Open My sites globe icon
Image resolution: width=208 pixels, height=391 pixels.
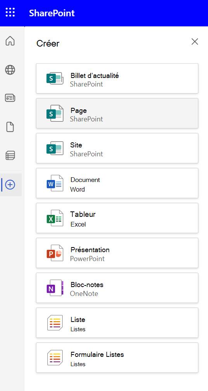click(x=10, y=70)
